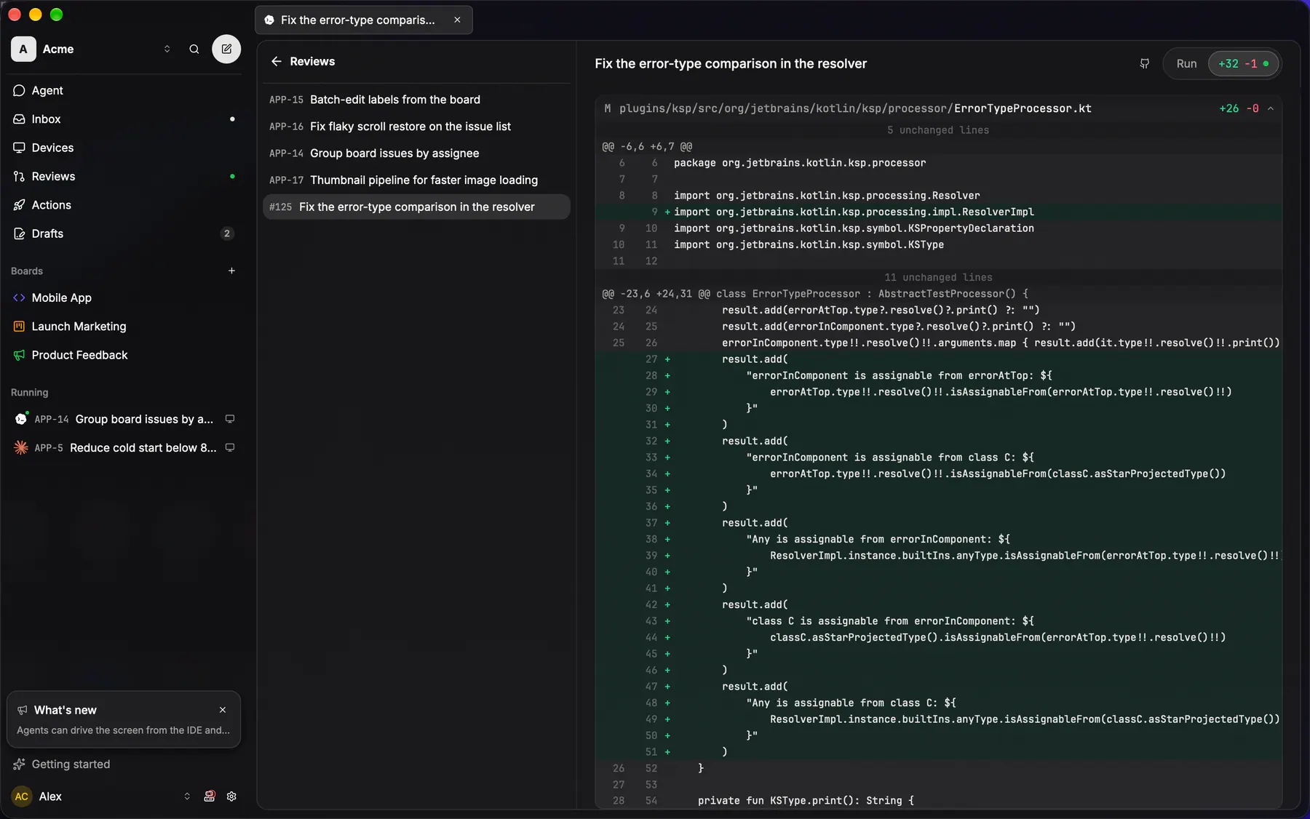
Task: Open the Devices sidebar item
Action: 124,148
